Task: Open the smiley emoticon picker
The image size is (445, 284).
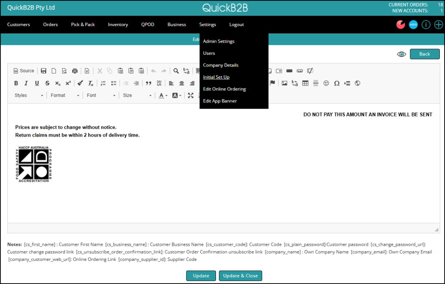Action: click(326, 83)
